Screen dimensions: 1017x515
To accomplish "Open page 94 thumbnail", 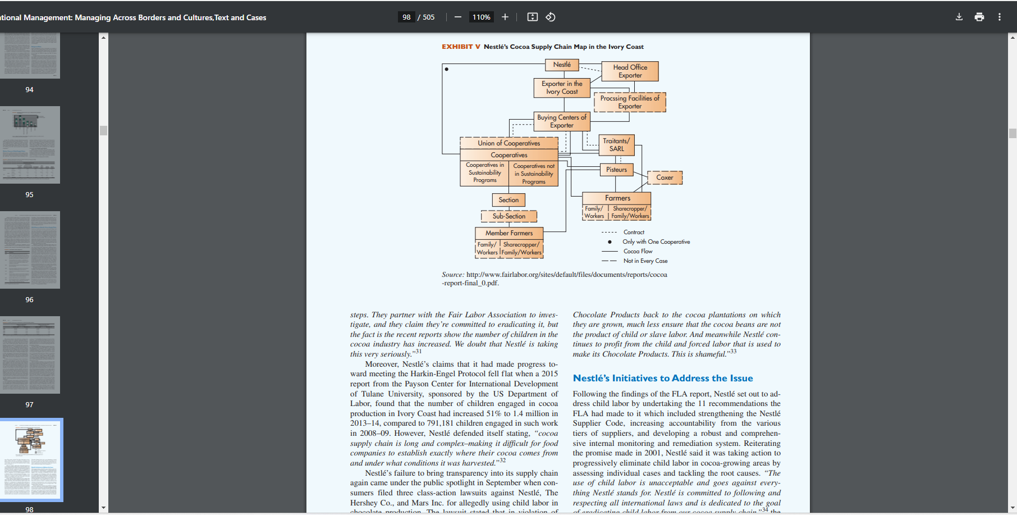I will tap(30, 56).
